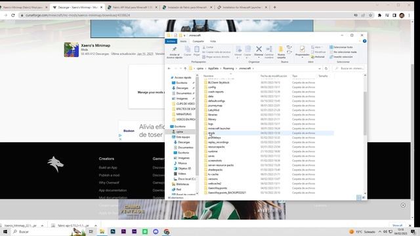Image resolution: width=420 pixels, height=236 pixels.
Task: Click the Eliminar X icon
Action: 259,49
